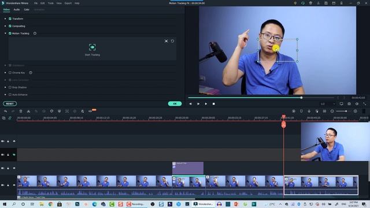Image resolution: width=370 pixels, height=208 pixels.
Task: Zoom out timeline with minus icon
Action: (x=332, y=111)
